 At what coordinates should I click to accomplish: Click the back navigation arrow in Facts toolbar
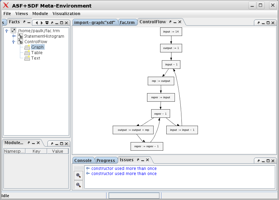[36, 23]
